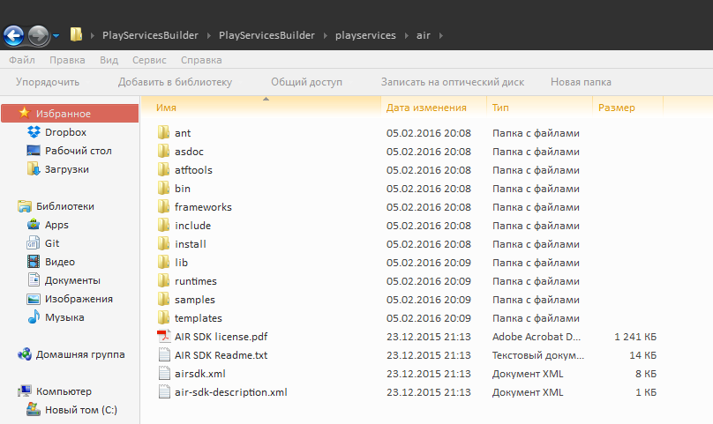This screenshot has height=424, width=713.
Task: Click the Back navigation arrow
Action: pos(13,35)
